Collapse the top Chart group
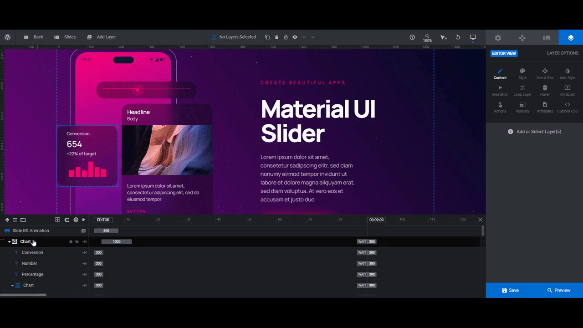 pyautogui.click(x=9, y=242)
